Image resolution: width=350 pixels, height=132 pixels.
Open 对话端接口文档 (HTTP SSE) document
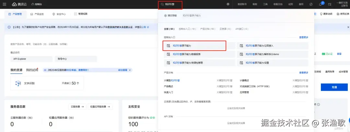coord(255,86)
